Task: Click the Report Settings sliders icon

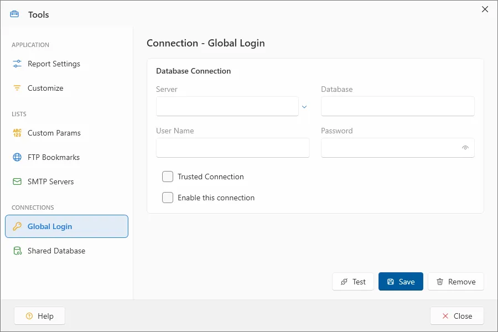Action: pyautogui.click(x=17, y=64)
